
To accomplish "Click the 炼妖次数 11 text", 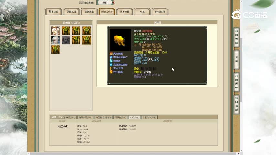I will 140,55.
